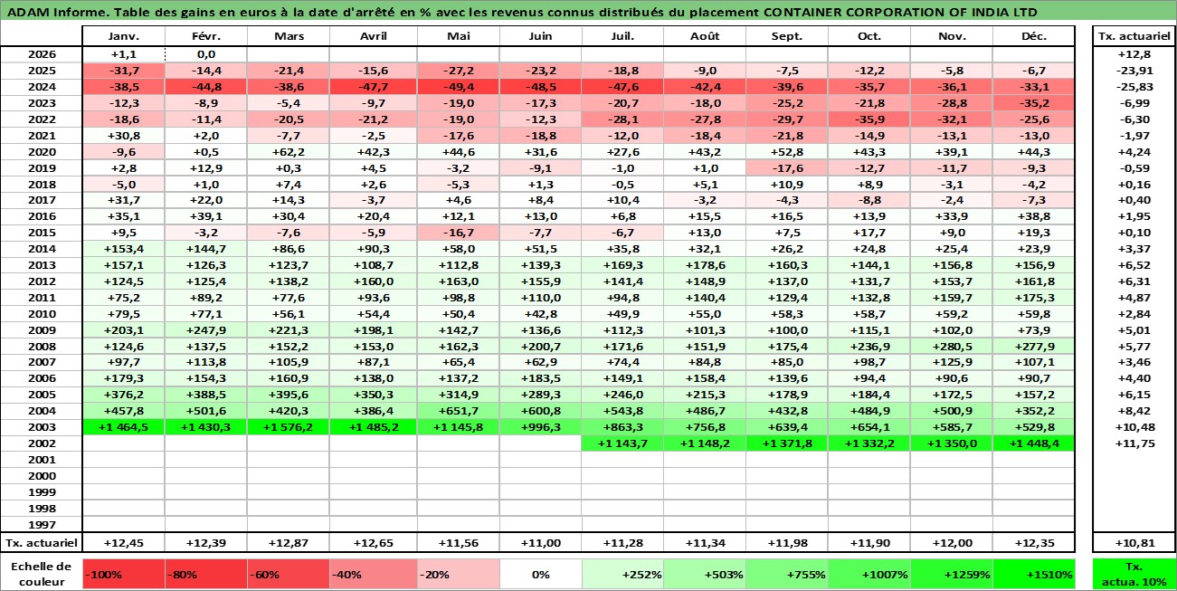Click the +651,7 cell in row 2004

click(459, 411)
